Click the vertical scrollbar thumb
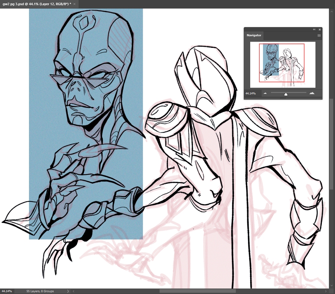335x294 pixels. click(332, 143)
